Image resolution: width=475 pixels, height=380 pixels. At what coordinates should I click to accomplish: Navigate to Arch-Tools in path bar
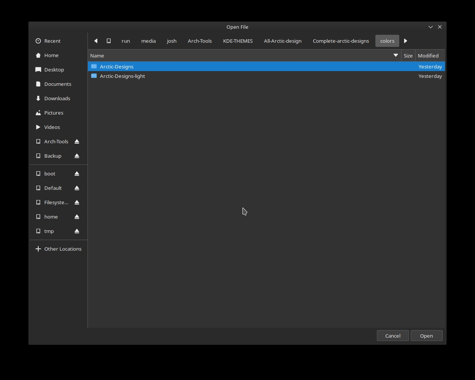(x=200, y=41)
